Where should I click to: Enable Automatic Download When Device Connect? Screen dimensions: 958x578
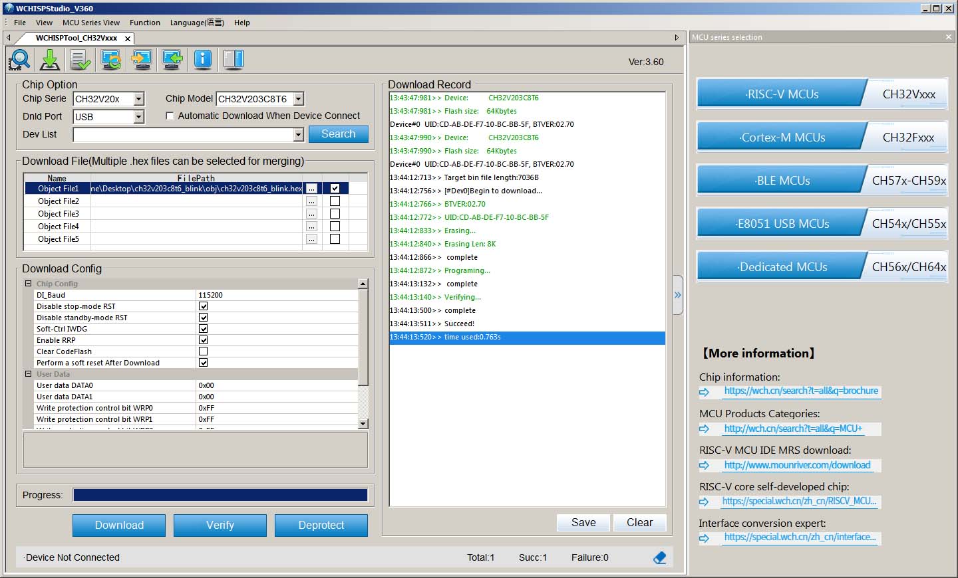pos(170,116)
